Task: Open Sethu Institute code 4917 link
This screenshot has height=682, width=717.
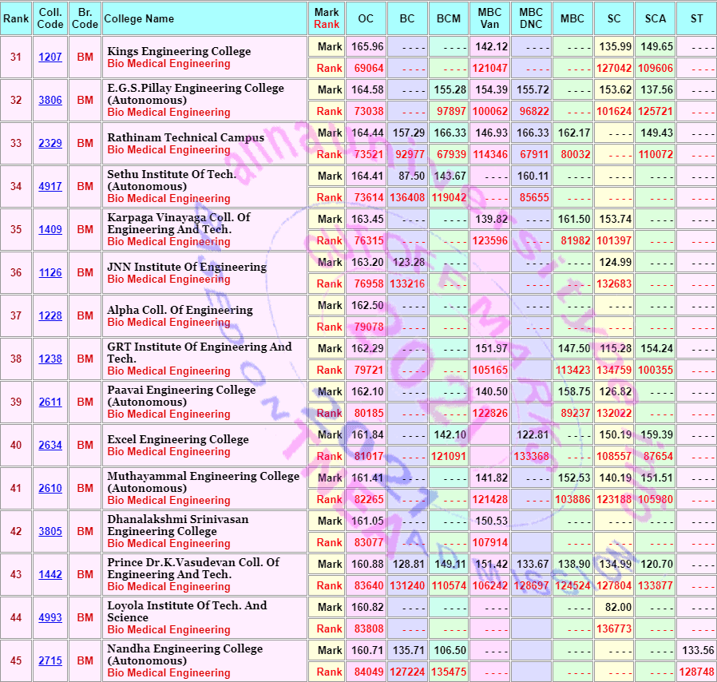Action: (50, 186)
